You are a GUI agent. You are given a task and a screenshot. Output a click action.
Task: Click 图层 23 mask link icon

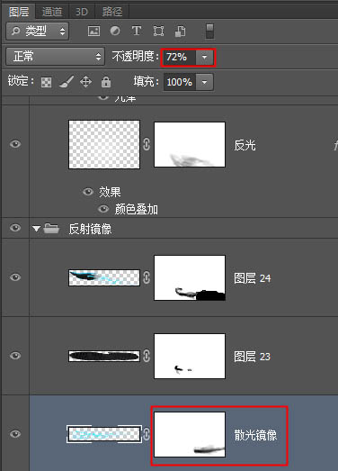[147, 356]
